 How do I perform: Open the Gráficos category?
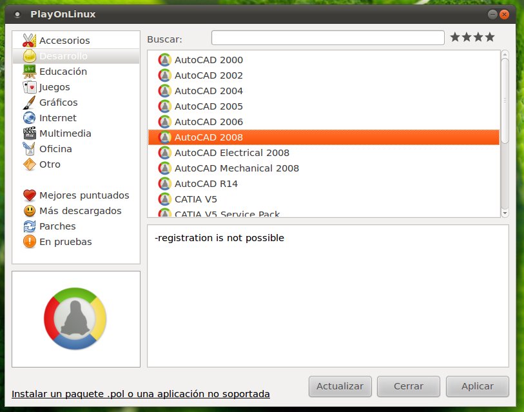[76, 103]
